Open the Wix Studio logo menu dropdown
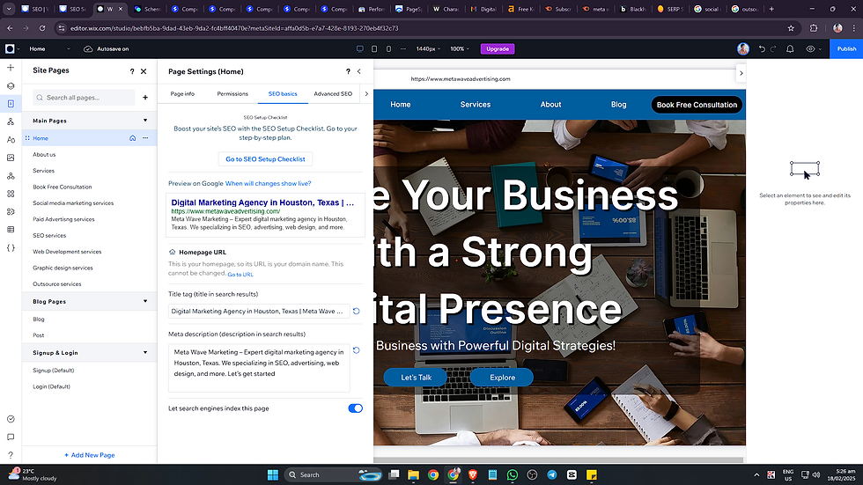 pyautogui.click(x=12, y=49)
